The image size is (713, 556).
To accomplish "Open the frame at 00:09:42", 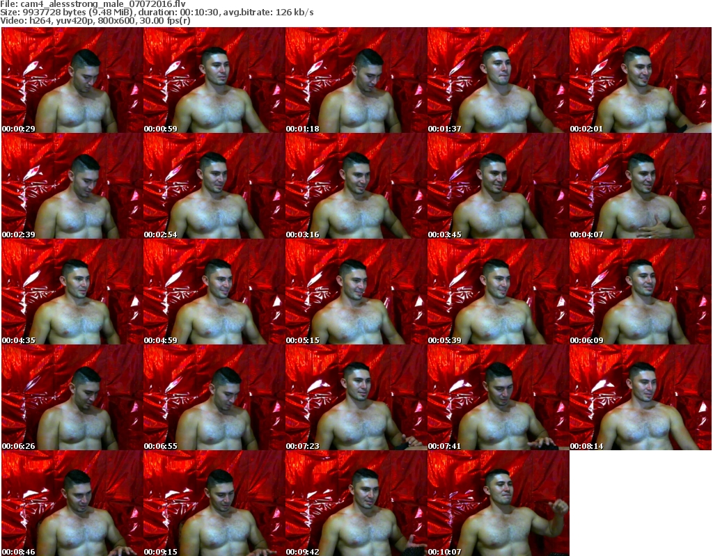I will coord(356,503).
